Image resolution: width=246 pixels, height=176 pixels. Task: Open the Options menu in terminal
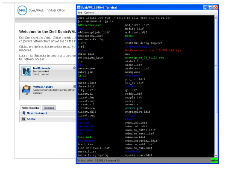click(89, 12)
